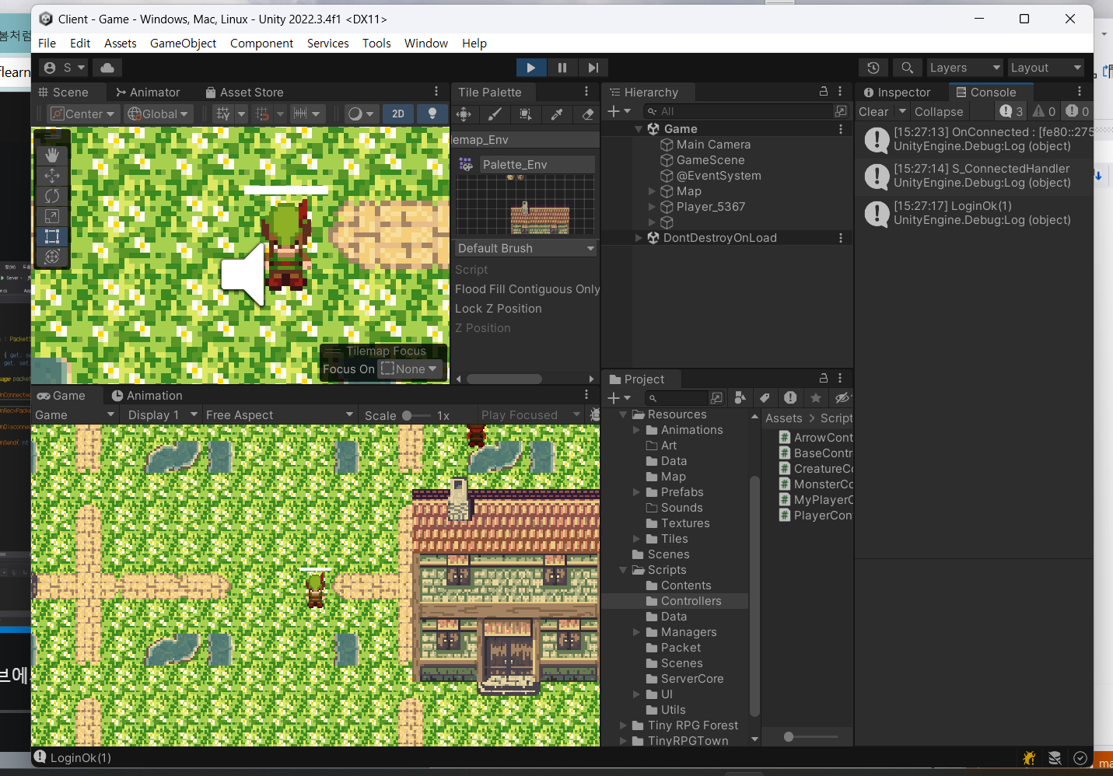
Task: Clear the Console log
Action: (x=873, y=112)
